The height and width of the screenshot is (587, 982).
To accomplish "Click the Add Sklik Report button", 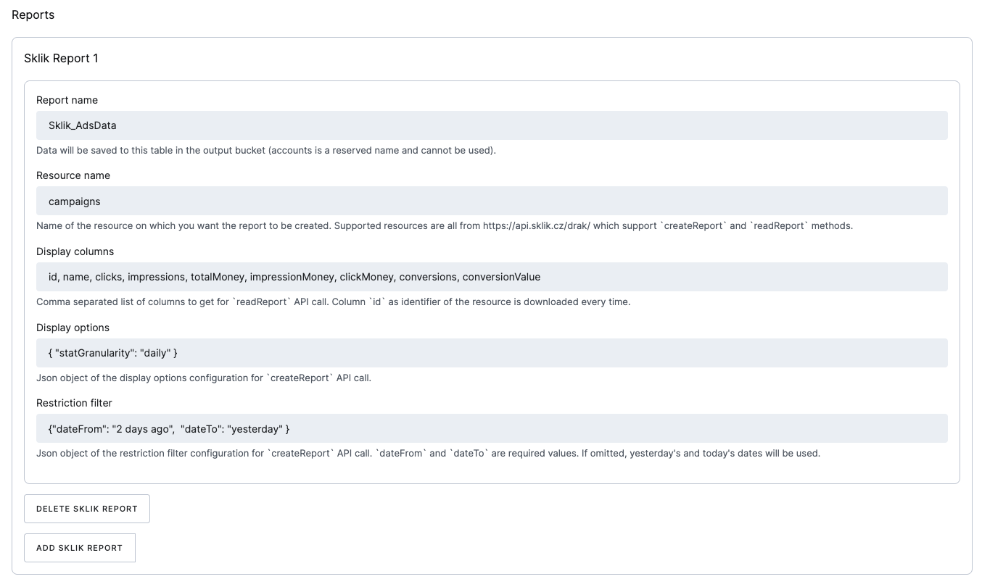I will [x=80, y=548].
